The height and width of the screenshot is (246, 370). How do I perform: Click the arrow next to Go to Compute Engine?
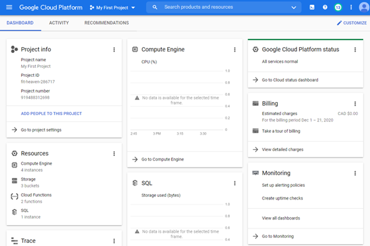pyautogui.click(x=135, y=159)
